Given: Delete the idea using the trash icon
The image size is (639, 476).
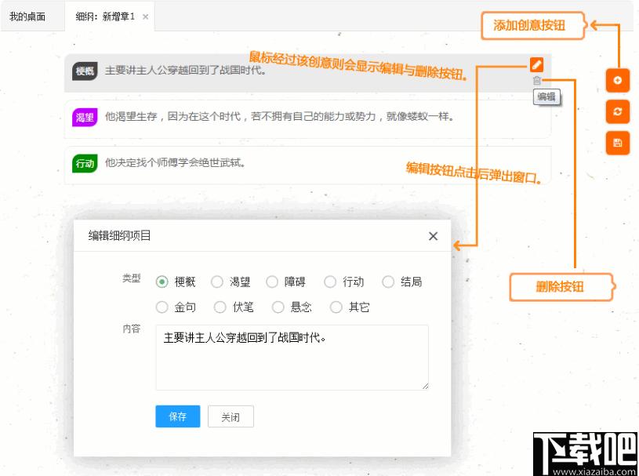Looking at the screenshot, I should pyautogui.click(x=536, y=80).
